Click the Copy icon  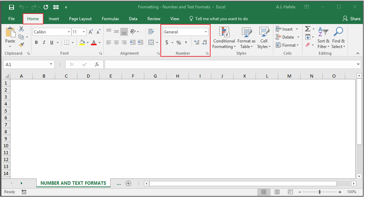[21, 37]
